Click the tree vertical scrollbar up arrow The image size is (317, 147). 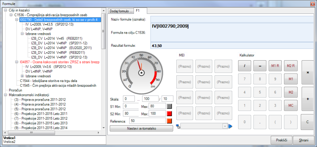click(103, 10)
